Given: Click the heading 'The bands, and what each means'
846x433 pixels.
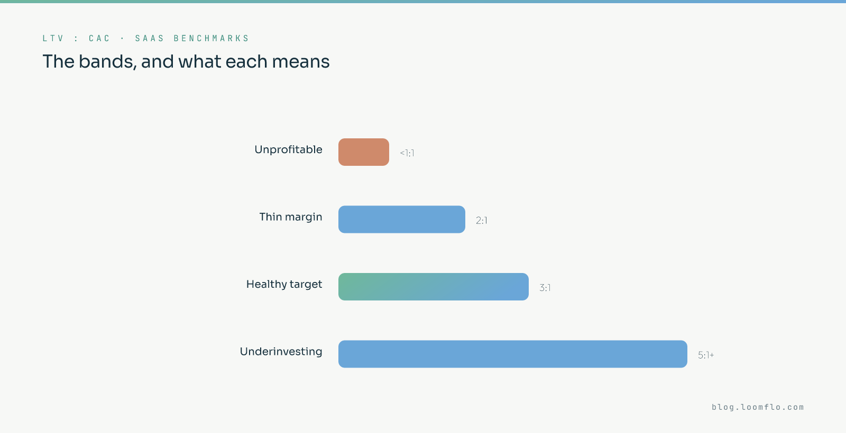Looking at the screenshot, I should click(x=186, y=62).
